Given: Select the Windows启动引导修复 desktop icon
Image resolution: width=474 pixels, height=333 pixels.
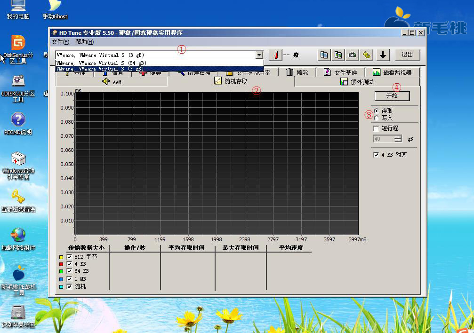Looking at the screenshot, I should [18, 166].
